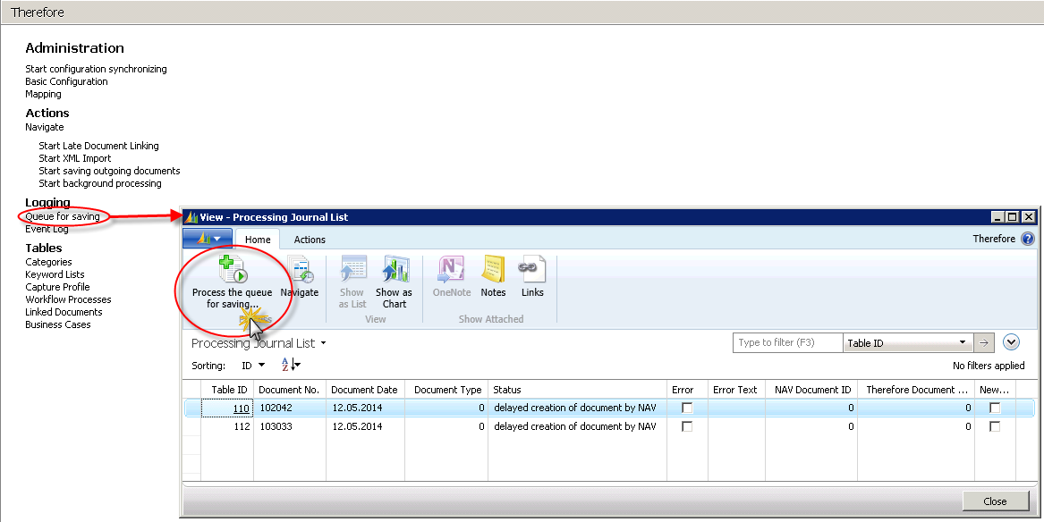Expand the filter pane chevron button
The height and width of the screenshot is (522, 1044).
pyautogui.click(x=1012, y=342)
